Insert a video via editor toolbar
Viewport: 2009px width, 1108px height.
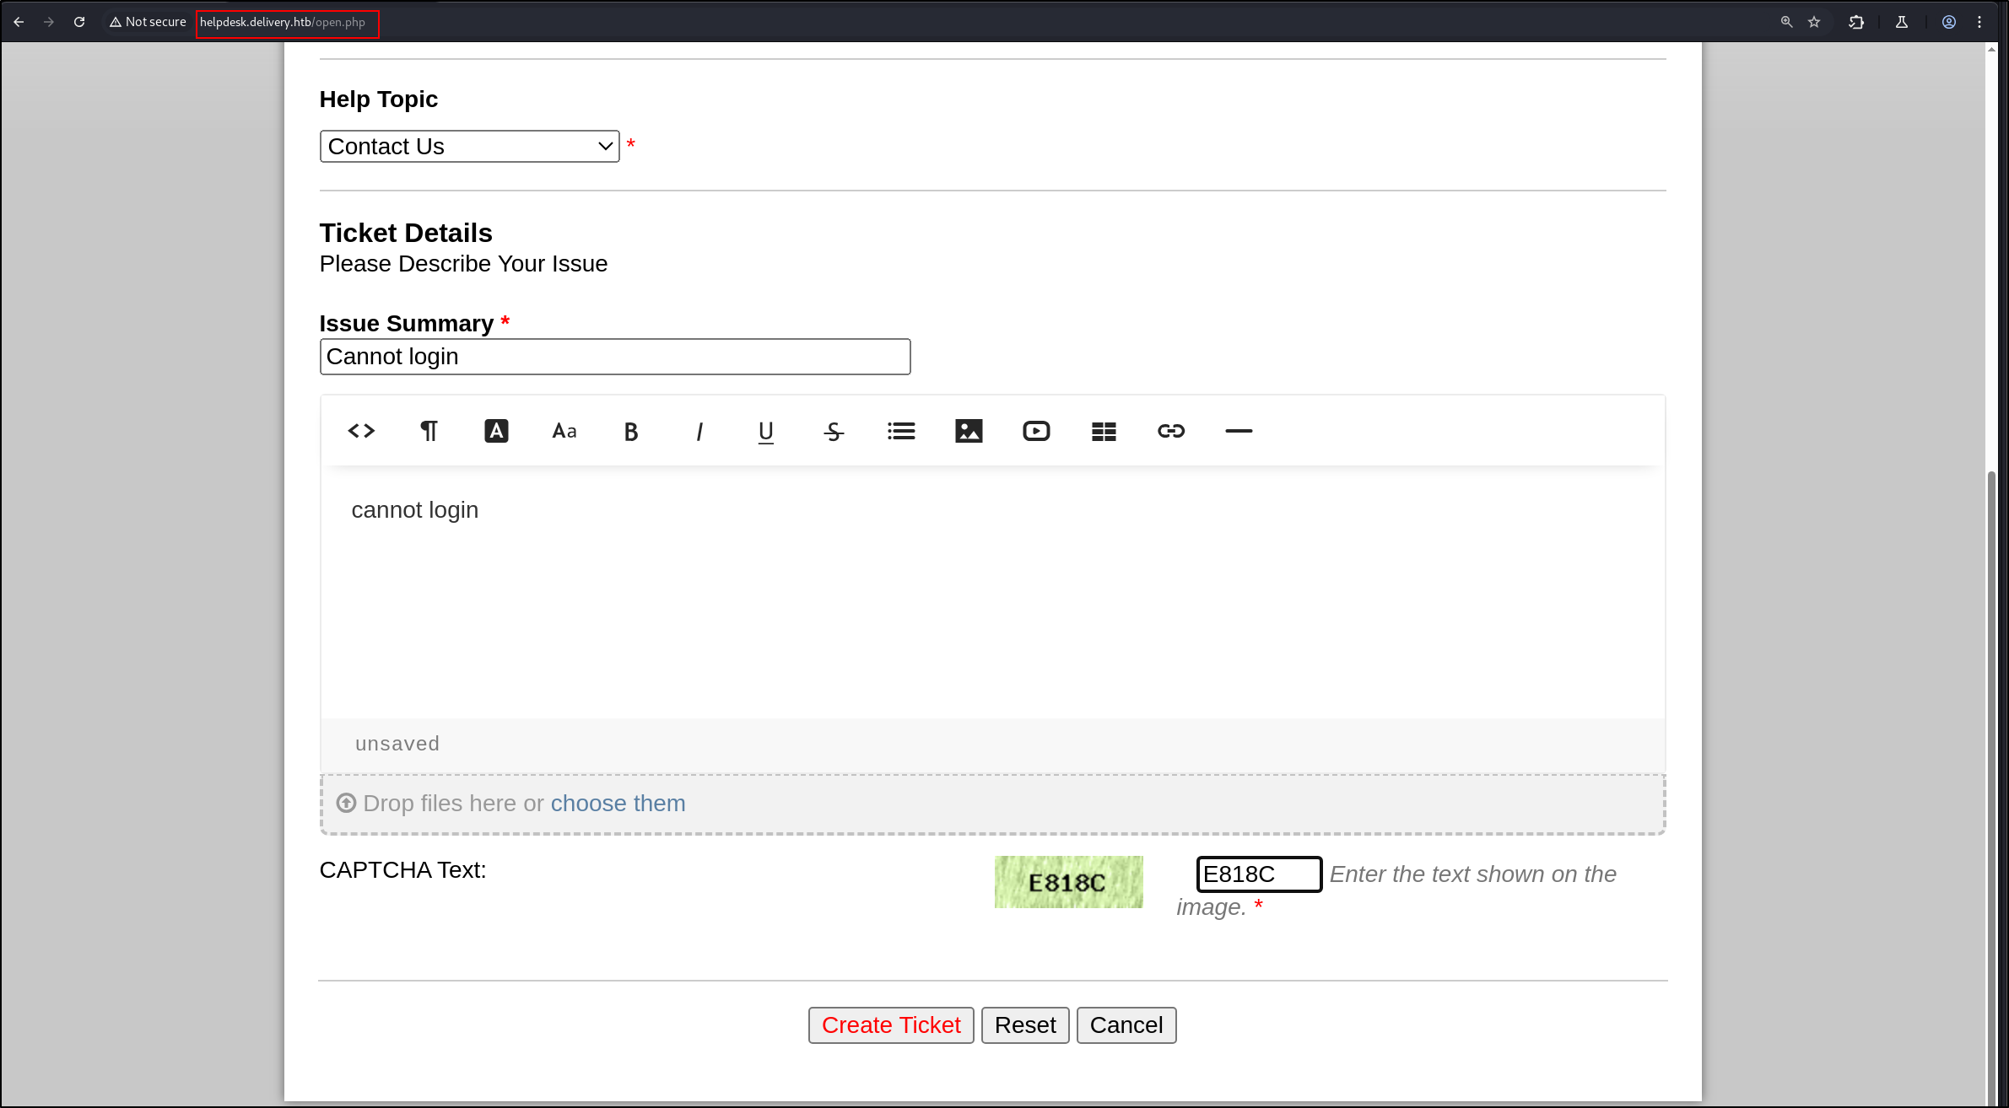click(1036, 431)
